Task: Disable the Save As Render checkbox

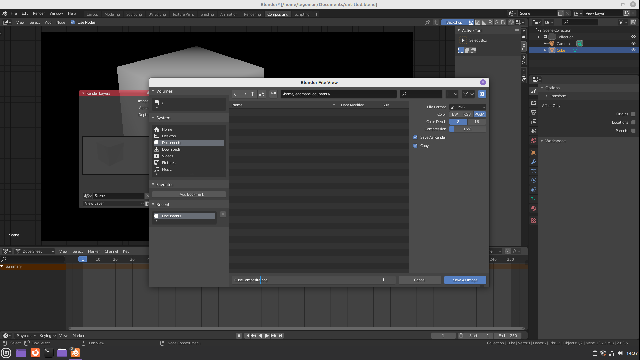Action: [x=415, y=137]
